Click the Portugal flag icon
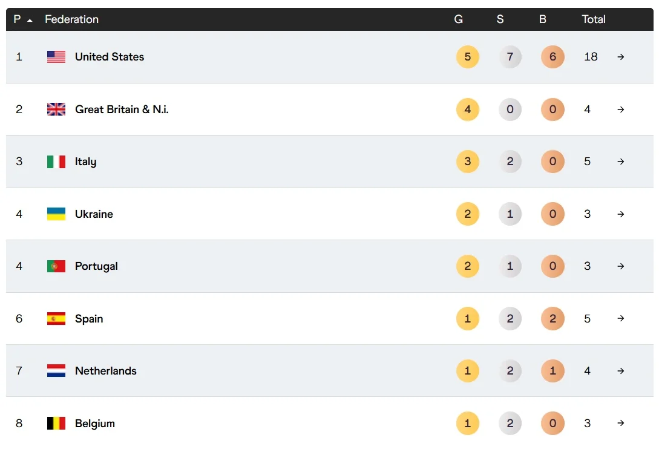Screen dimensions: 659x452 [x=56, y=266]
